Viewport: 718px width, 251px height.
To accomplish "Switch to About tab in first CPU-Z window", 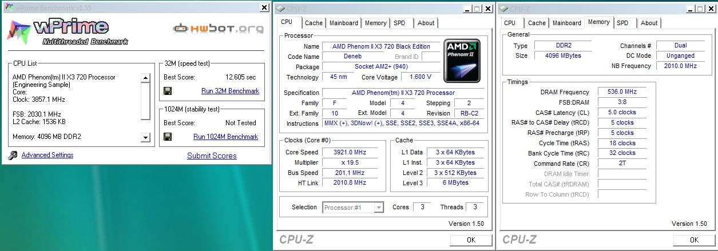I will click(426, 23).
